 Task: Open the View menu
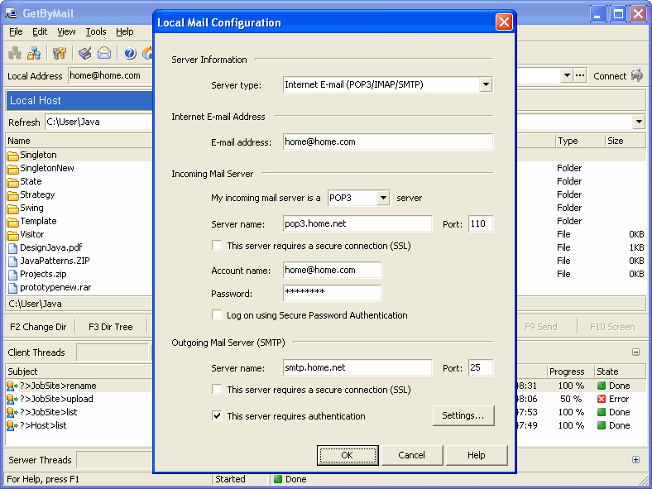[66, 31]
